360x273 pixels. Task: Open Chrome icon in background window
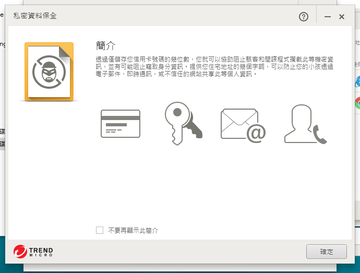(357, 103)
